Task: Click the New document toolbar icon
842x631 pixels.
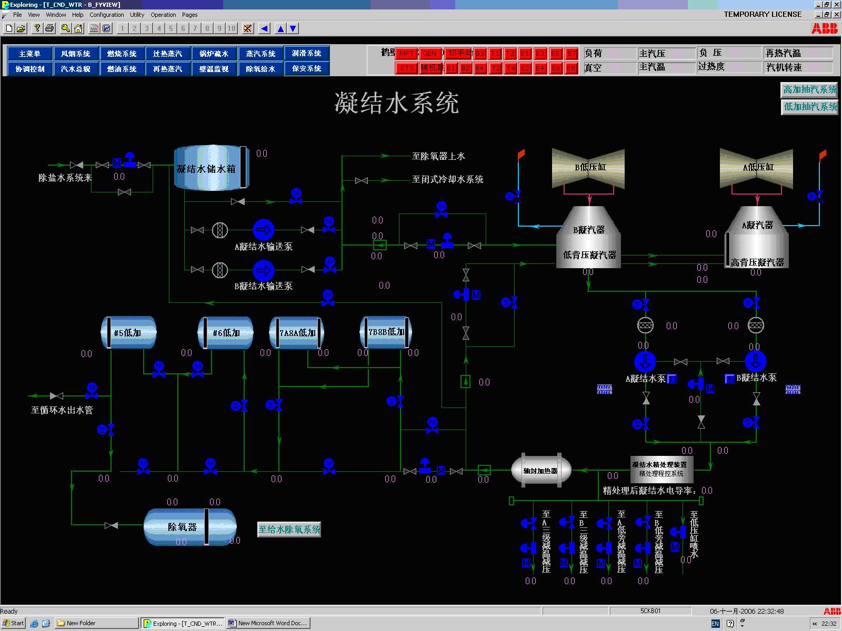Action: point(9,28)
